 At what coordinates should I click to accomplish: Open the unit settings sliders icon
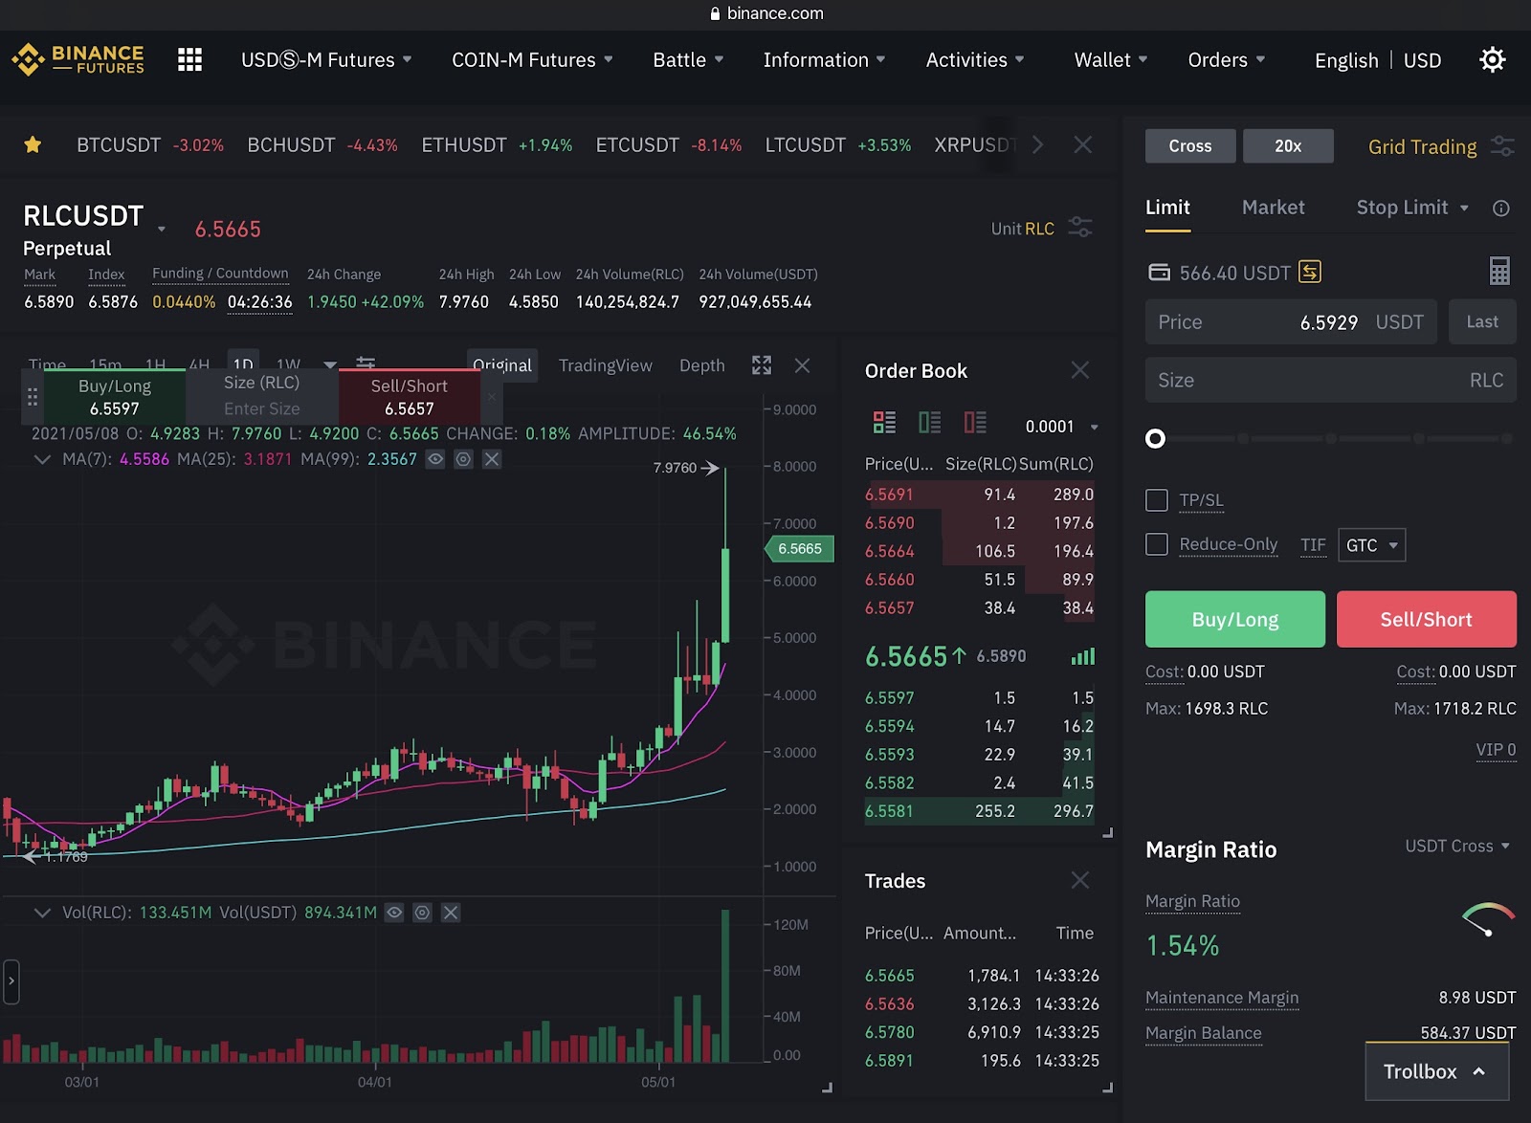(1080, 228)
